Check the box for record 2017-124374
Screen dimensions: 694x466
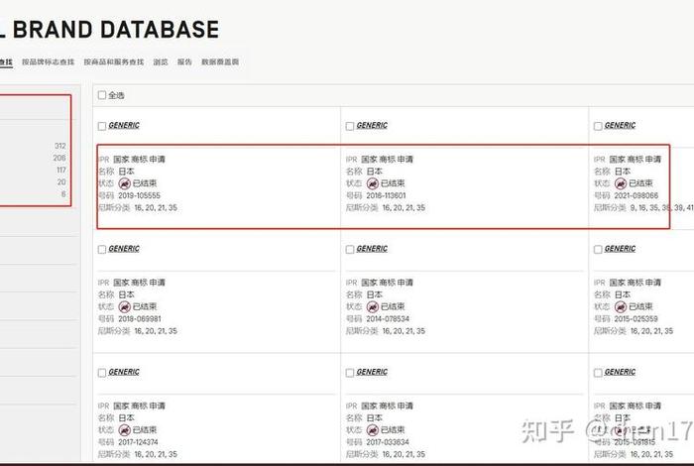102,373
